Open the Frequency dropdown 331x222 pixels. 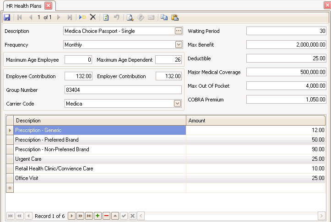(179, 45)
